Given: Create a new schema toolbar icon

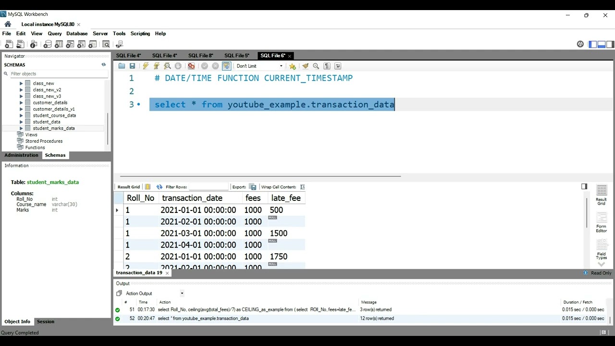Looking at the screenshot, I should [48, 44].
